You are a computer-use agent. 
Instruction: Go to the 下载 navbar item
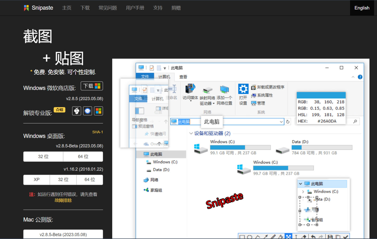85,8
